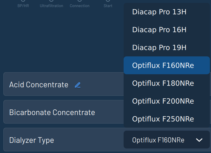The height and width of the screenshot is (153, 211).
Task: Click the selected Optiflux F160NRe dropdown field
Action: click(x=158, y=140)
